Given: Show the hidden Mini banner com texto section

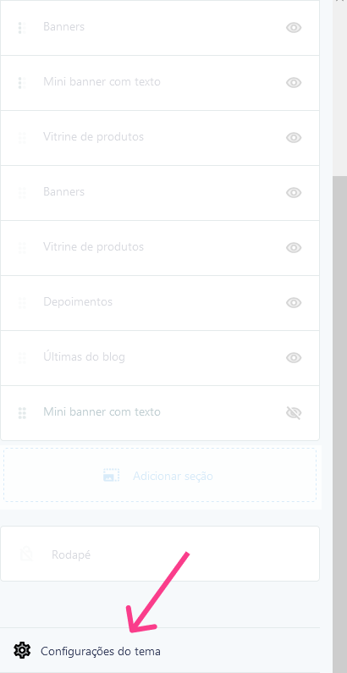Looking at the screenshot, I should [294, 413].
